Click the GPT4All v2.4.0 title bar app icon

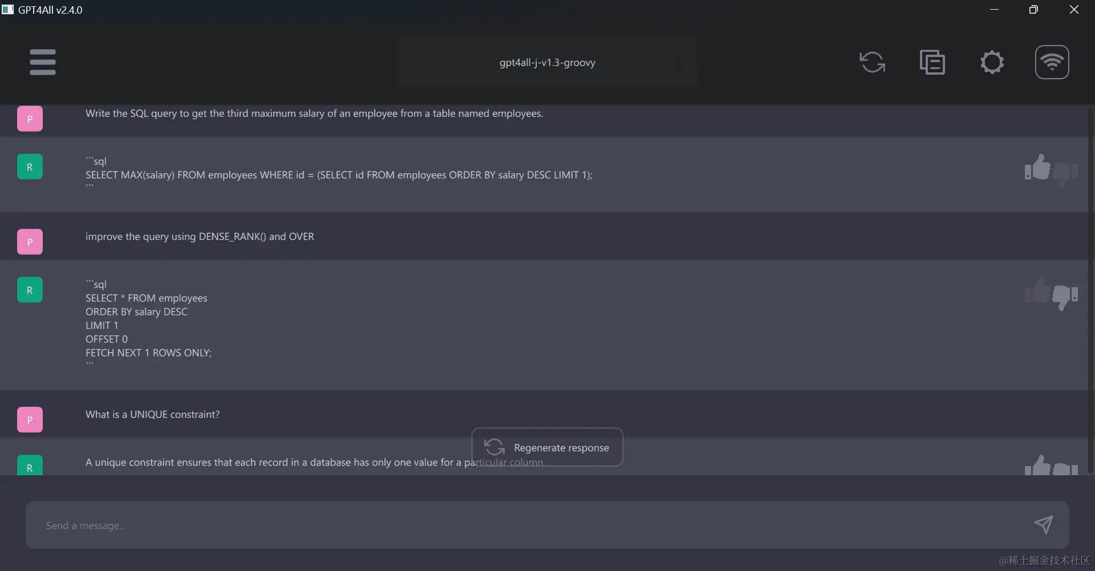pyautogui.click(x=7, y=10)
